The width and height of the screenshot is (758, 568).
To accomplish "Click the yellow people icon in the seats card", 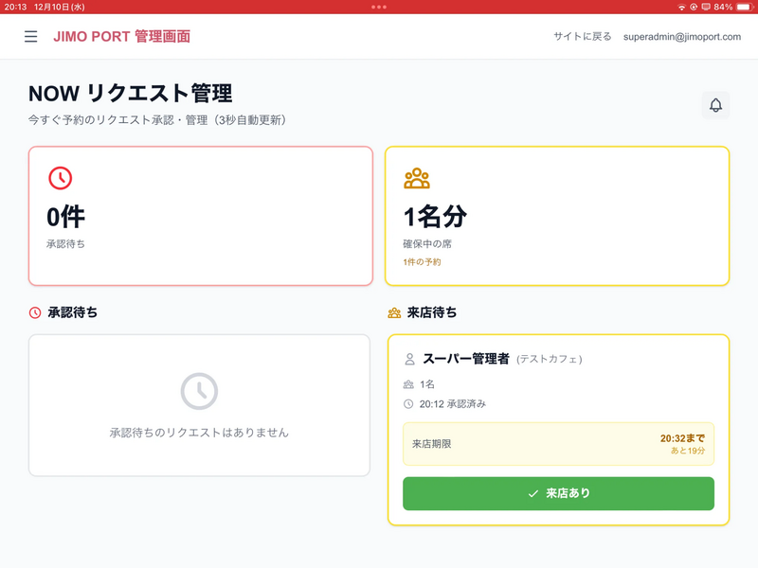I will coord(417,178).
